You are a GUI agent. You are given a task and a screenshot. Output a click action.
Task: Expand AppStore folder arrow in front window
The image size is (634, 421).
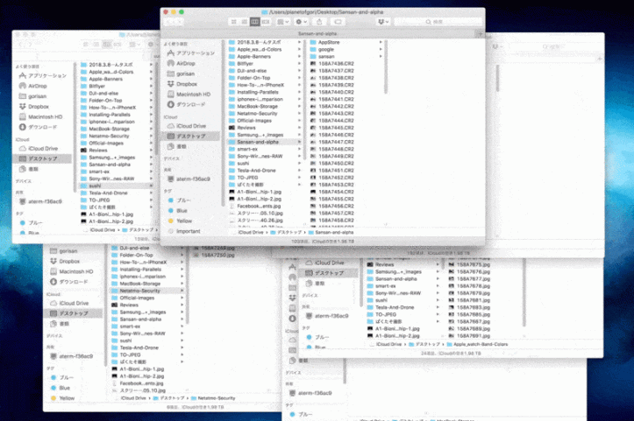pyautogui.click(x=381, y=42)
